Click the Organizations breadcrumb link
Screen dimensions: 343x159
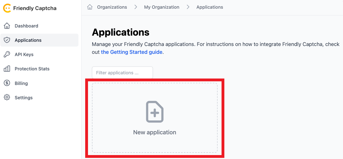click(x=112, y=7)
